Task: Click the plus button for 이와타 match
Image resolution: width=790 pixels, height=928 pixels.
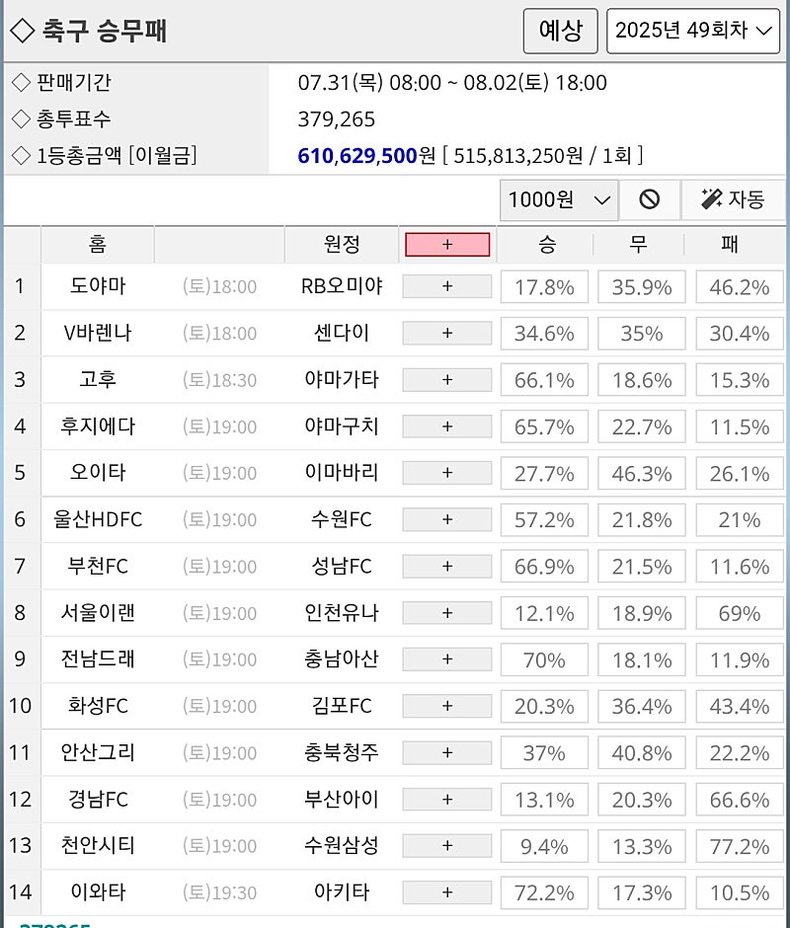Action: 447,892
